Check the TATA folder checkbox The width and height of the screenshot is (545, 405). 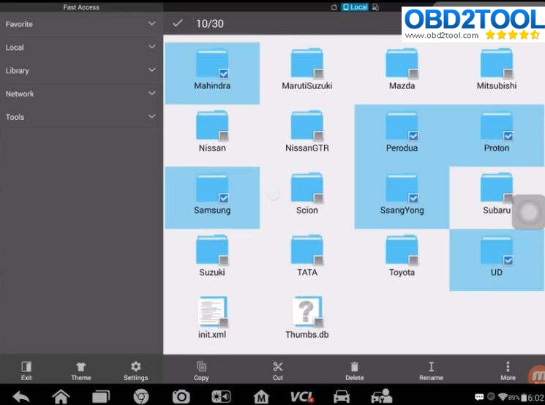(318, 260)
